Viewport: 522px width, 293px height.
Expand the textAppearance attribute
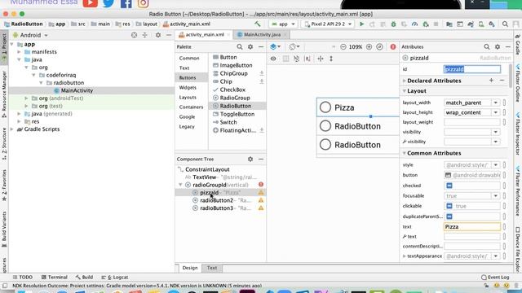click(x=405, y=256)
